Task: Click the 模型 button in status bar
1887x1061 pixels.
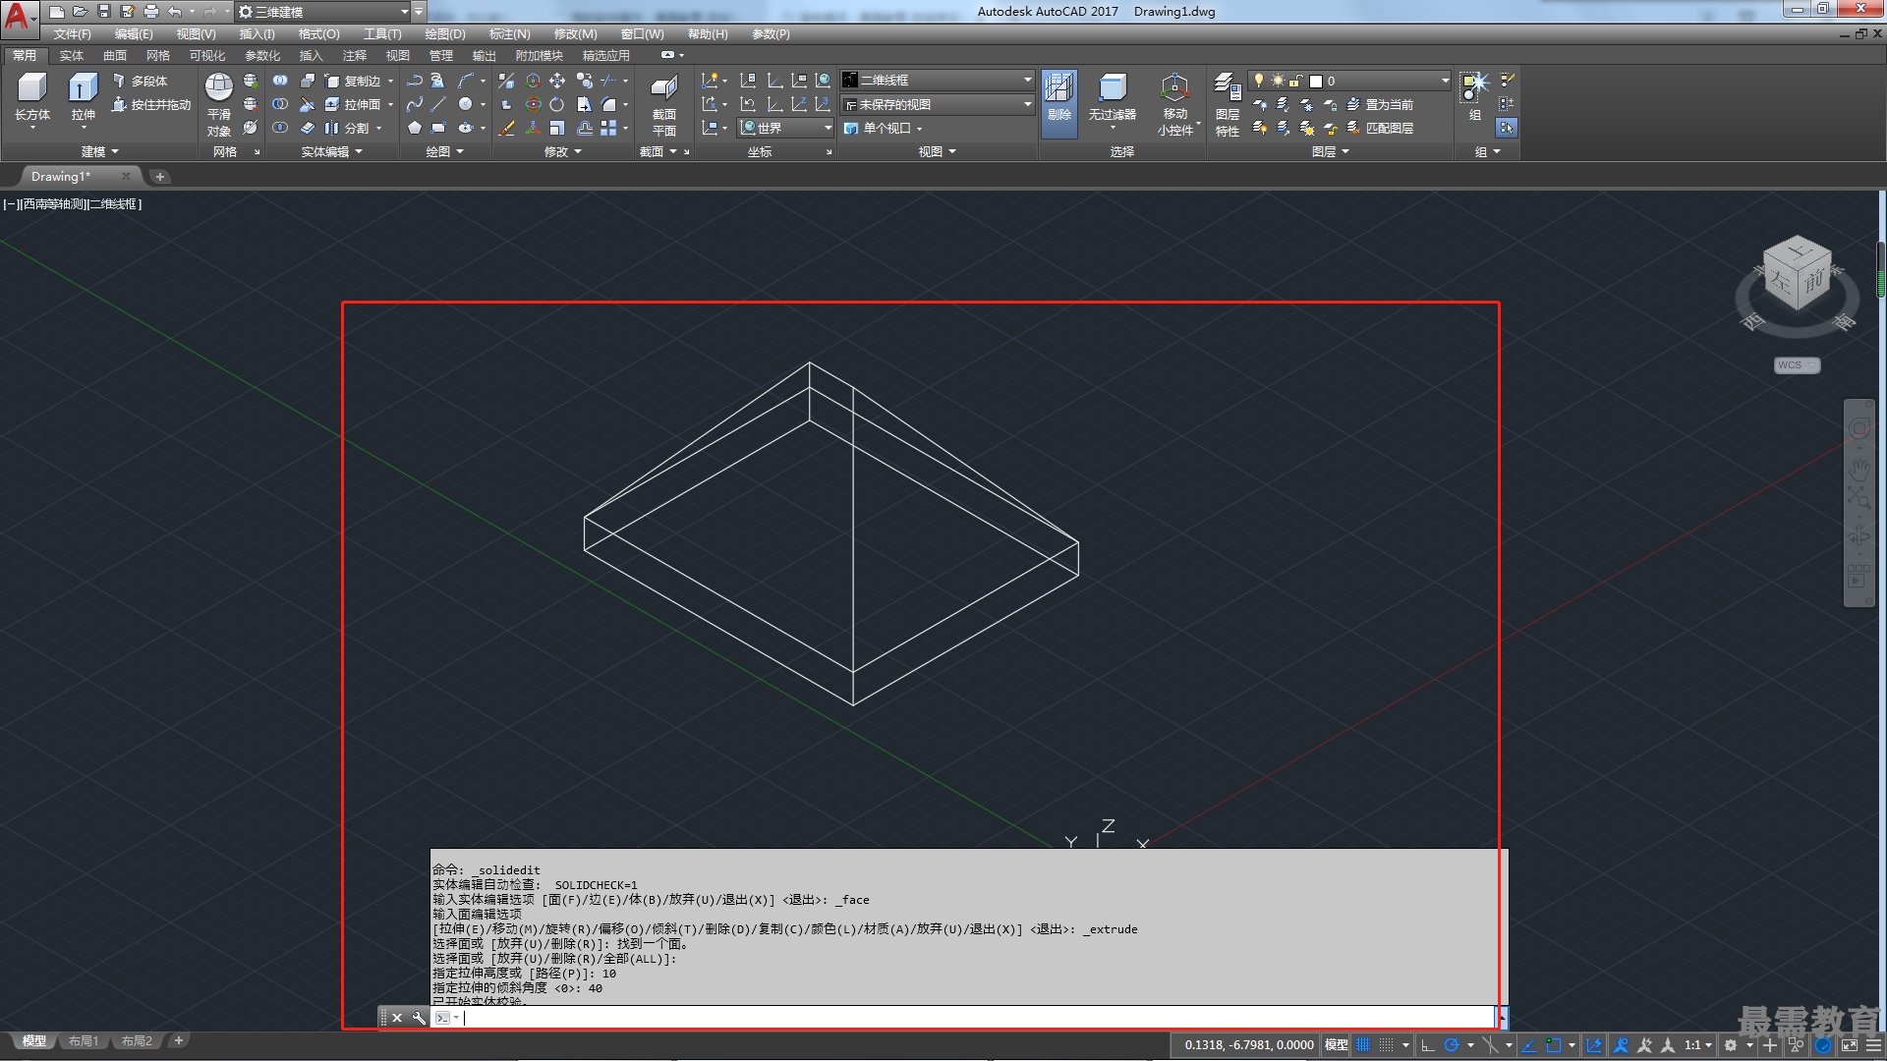Action: [1336, 1045]
